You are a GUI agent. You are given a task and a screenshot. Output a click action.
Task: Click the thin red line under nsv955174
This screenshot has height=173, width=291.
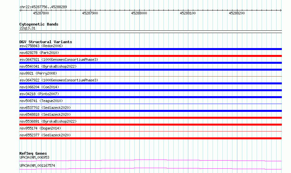click(150, 131)
